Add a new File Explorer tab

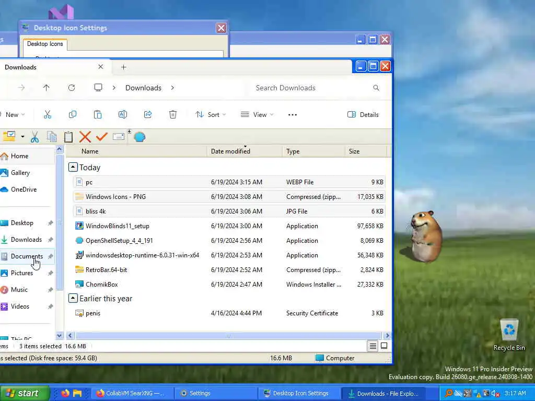(x=123, y=67)
